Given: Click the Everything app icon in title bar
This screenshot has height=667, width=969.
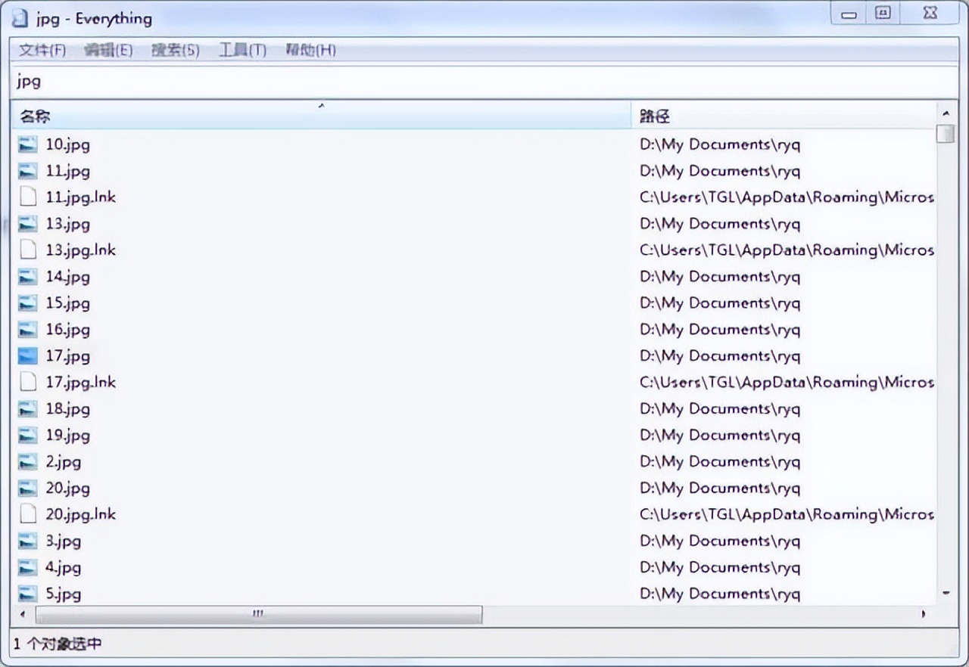Looking at the screenshot, I should pos(20,18).
